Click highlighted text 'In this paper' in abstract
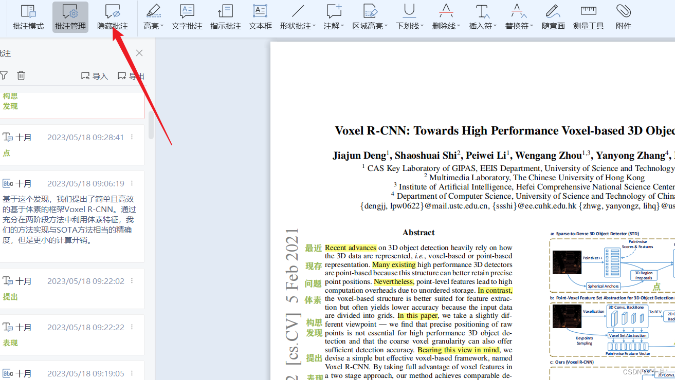The image size is (675, 380). click(417, 315)
